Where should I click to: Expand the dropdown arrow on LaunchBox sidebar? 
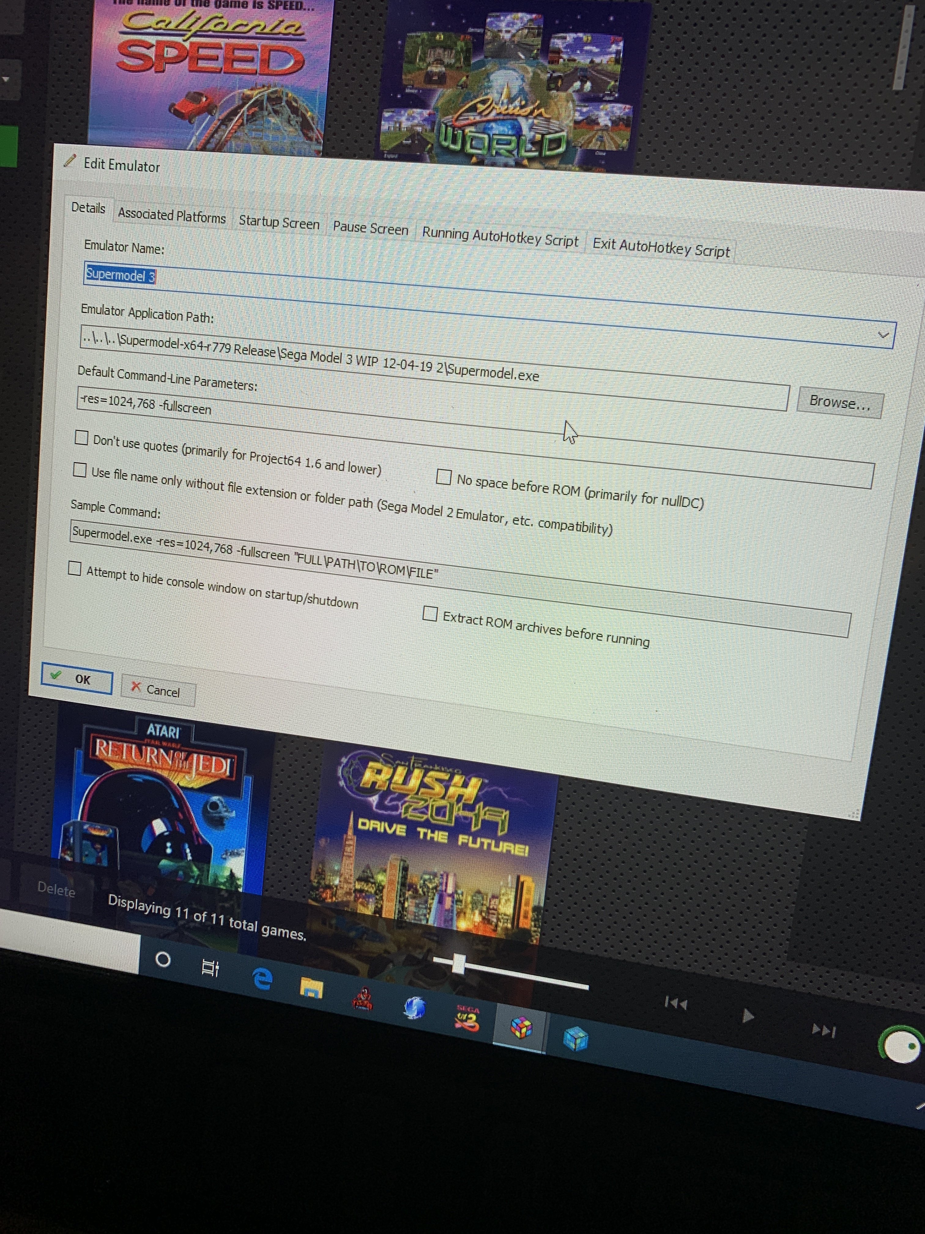coord(6,80)
